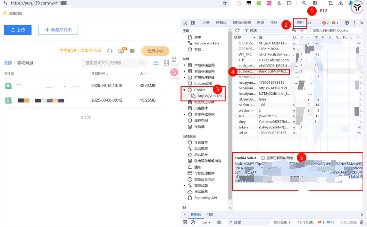This screenshot has width=367, height=227.
Task: Open the PC client download icon
Action: pyautogui.click(x=122, y=50)
